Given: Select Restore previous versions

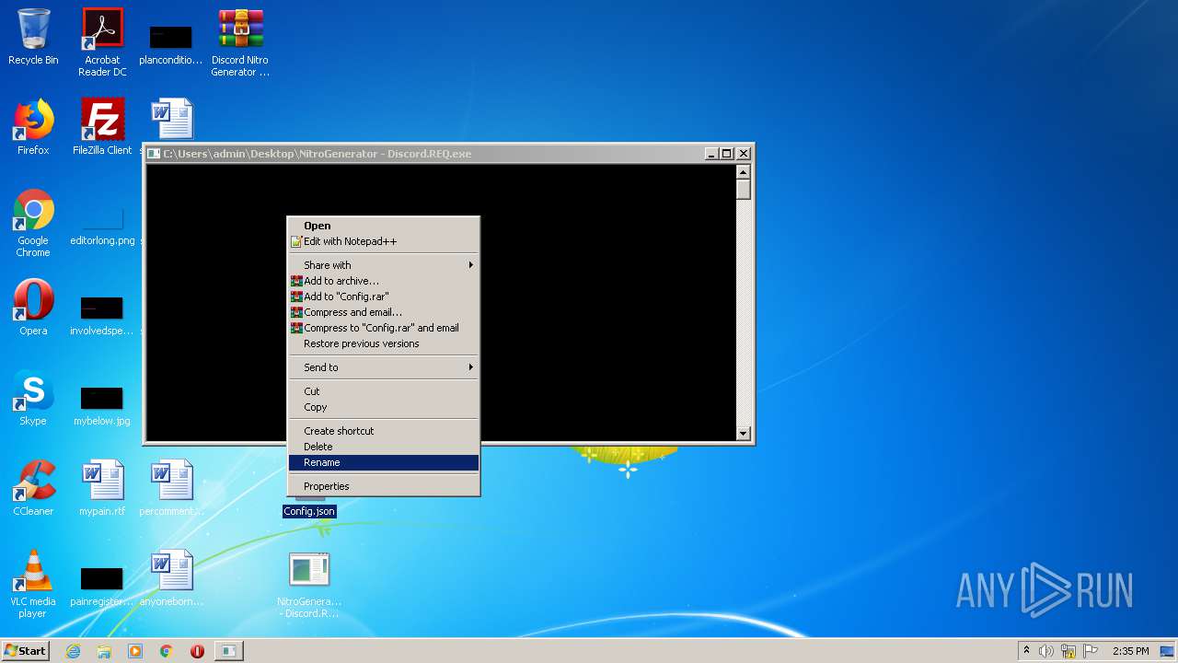Looking at the screenshot, I should pos(384,343).
